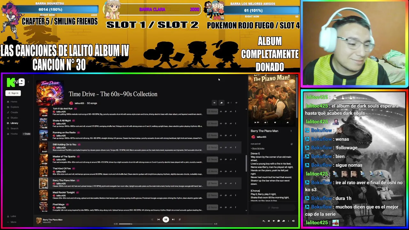Open more options for Master of The Sparks
This screenshot has height=230, width=409.
[235, 159]
